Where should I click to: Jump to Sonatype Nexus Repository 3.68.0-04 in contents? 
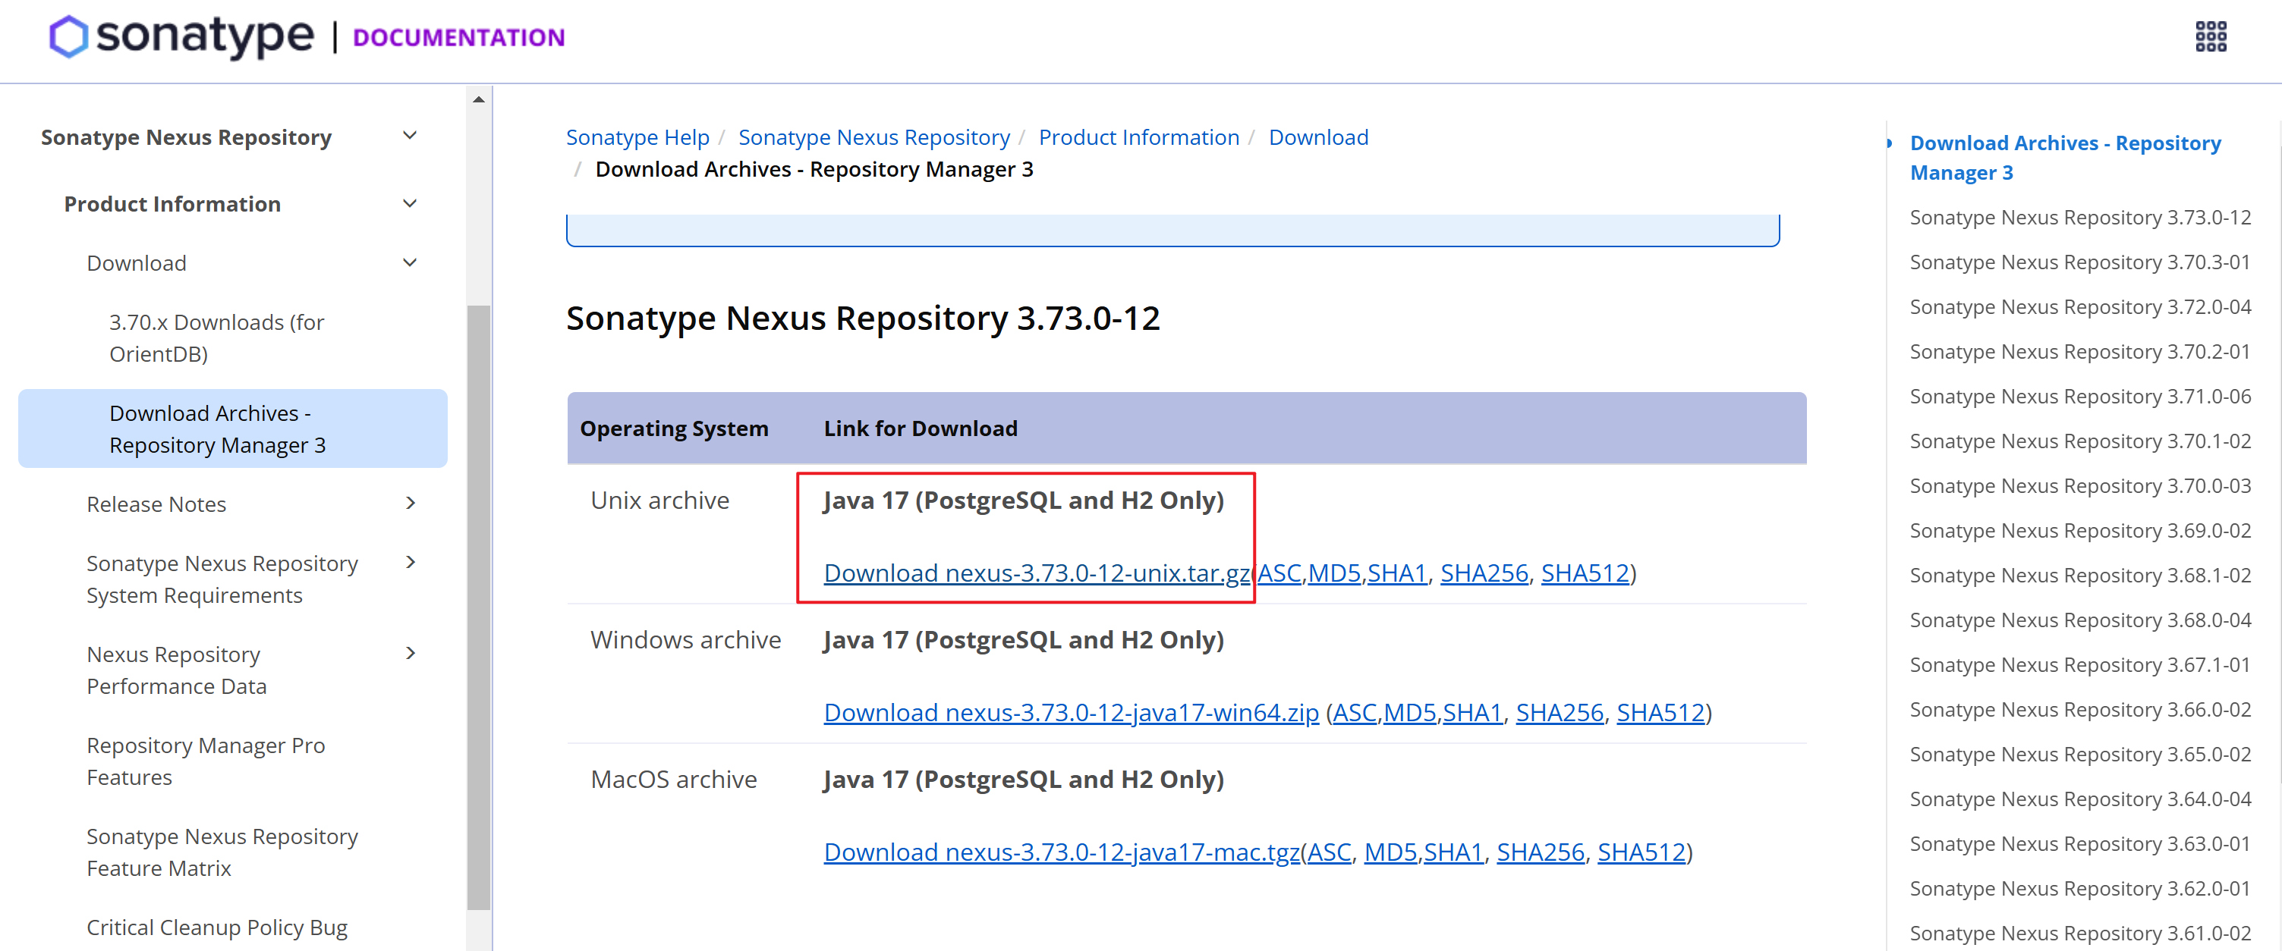(x=2080, y=620)
